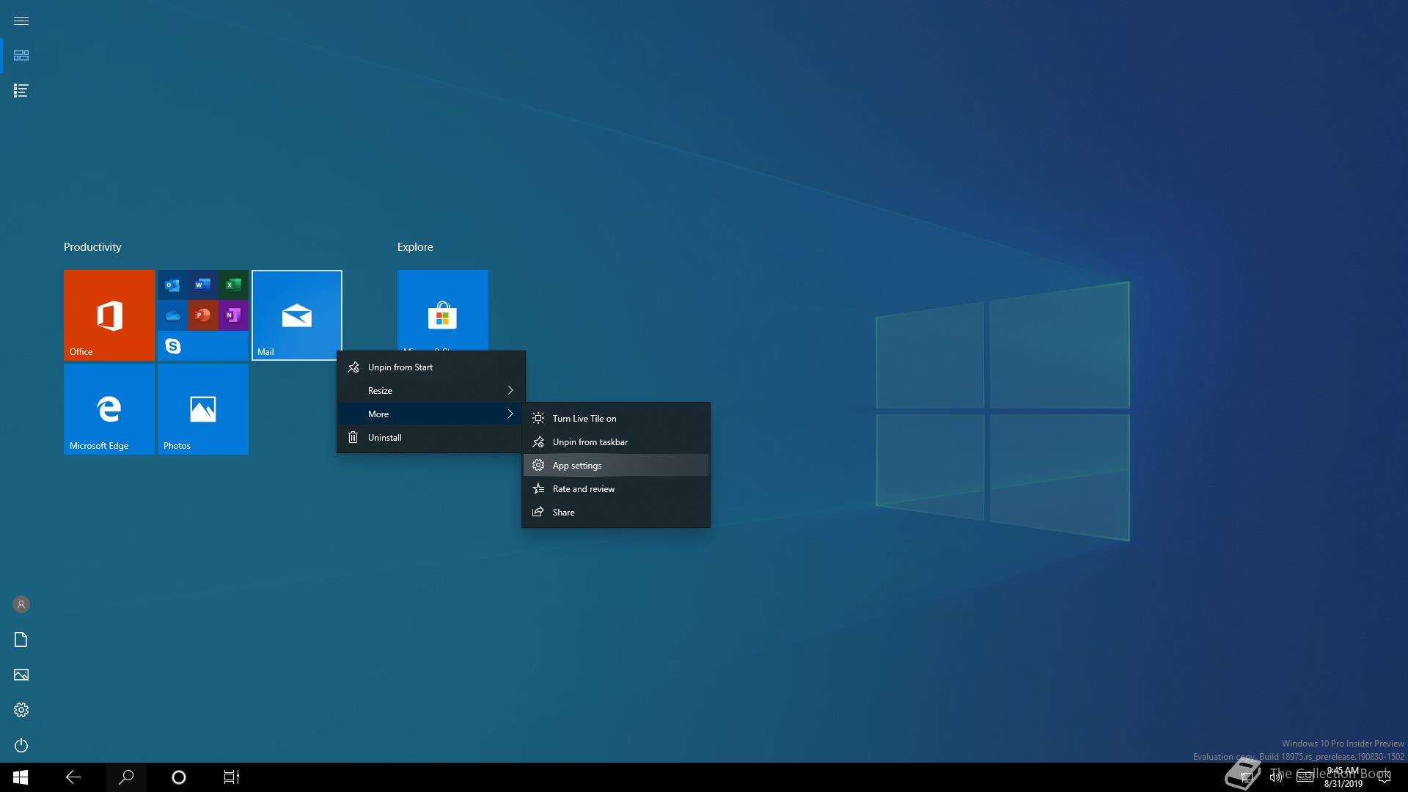This screenshot has width=1408, height=792.
Task: Expand the Resize submenu
Action: pyautogui.click(x=431, y=391)
